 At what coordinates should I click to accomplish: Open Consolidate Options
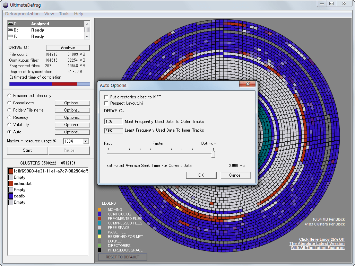click(72, 103)
